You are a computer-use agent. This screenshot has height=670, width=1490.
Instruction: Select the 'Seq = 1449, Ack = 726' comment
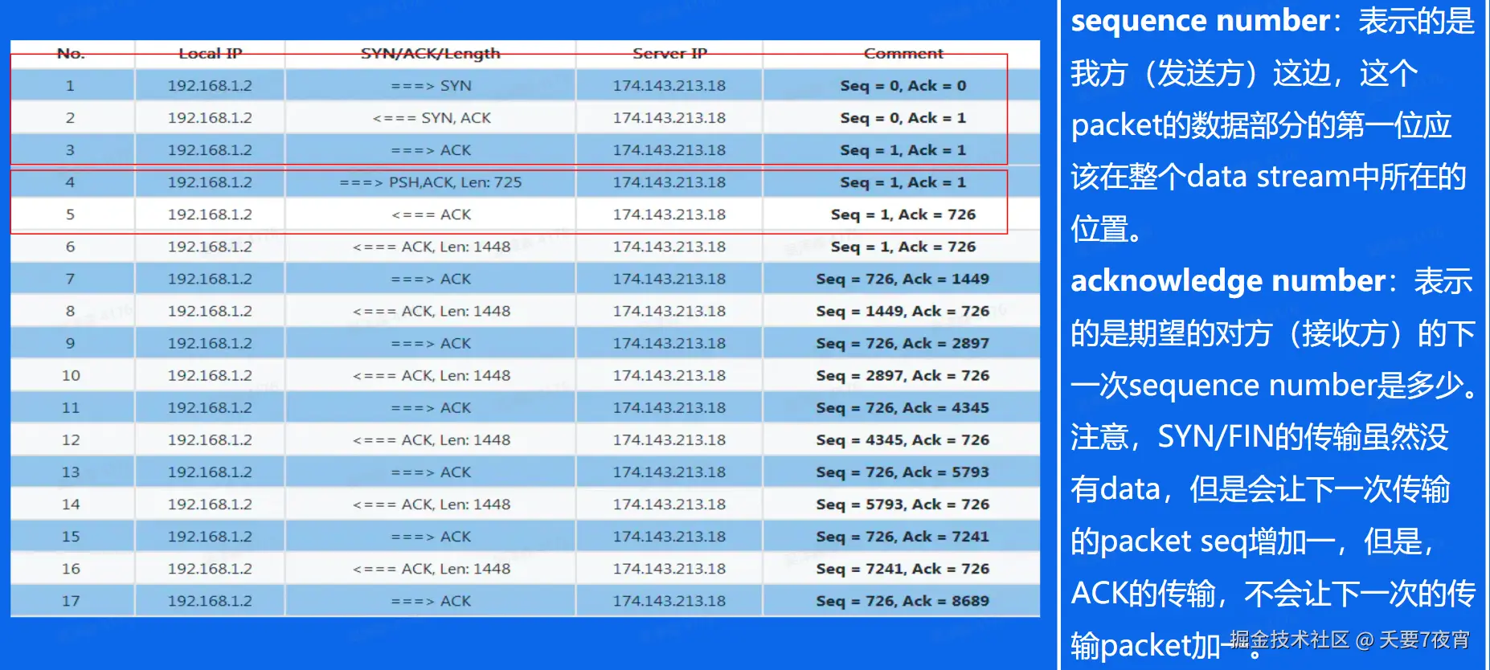pyautogui.click(x=903, y=311)
